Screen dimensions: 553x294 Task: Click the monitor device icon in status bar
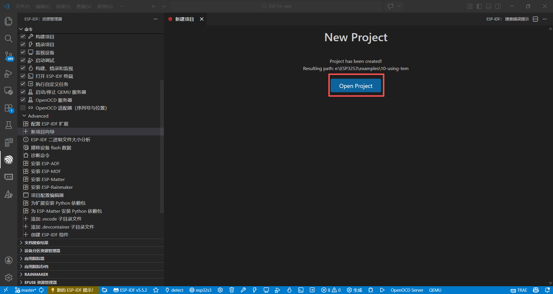(266, 290)
